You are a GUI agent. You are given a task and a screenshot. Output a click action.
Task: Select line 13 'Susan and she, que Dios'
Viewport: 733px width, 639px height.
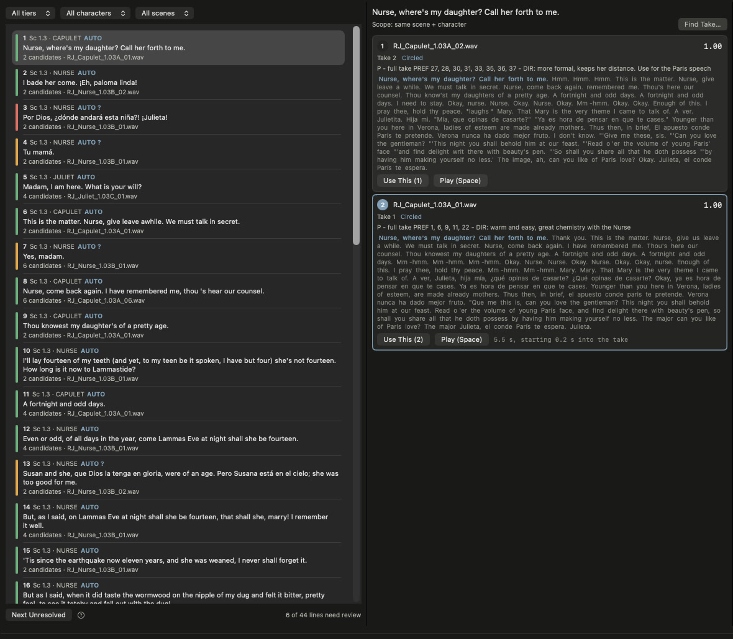coord(178,478)
